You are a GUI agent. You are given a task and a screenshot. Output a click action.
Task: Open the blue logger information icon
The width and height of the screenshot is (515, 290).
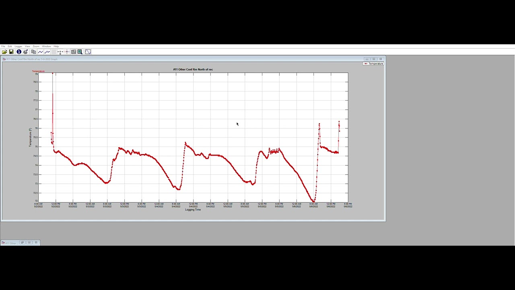19,52
